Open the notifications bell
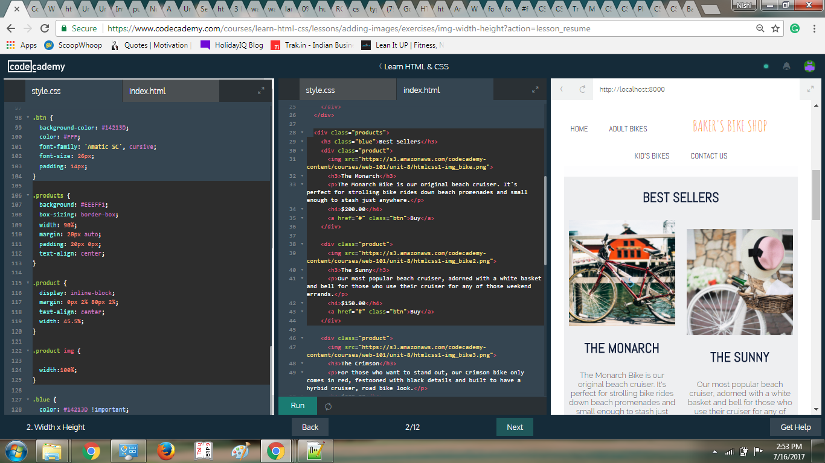 (786, 66)
